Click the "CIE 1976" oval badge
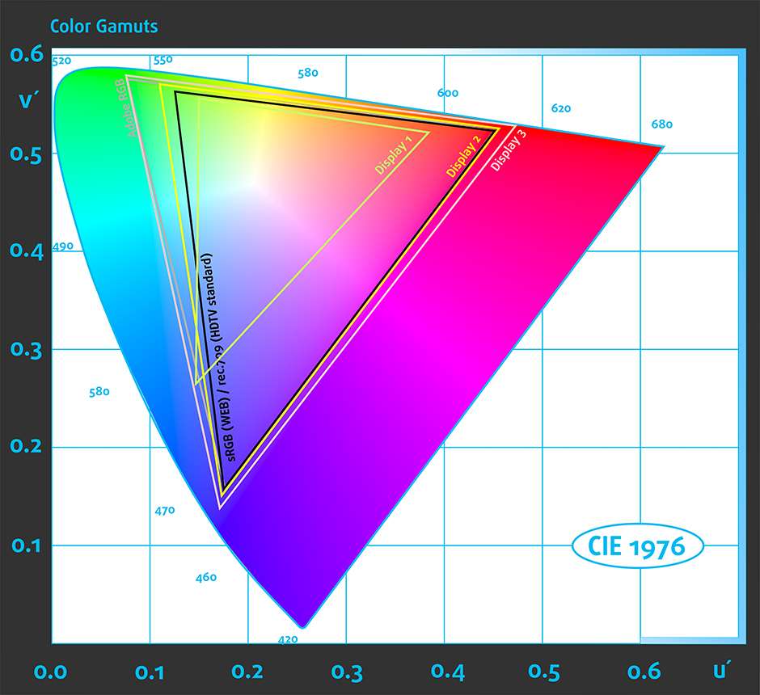Viewport: 760px width, 695px height. 637,545
